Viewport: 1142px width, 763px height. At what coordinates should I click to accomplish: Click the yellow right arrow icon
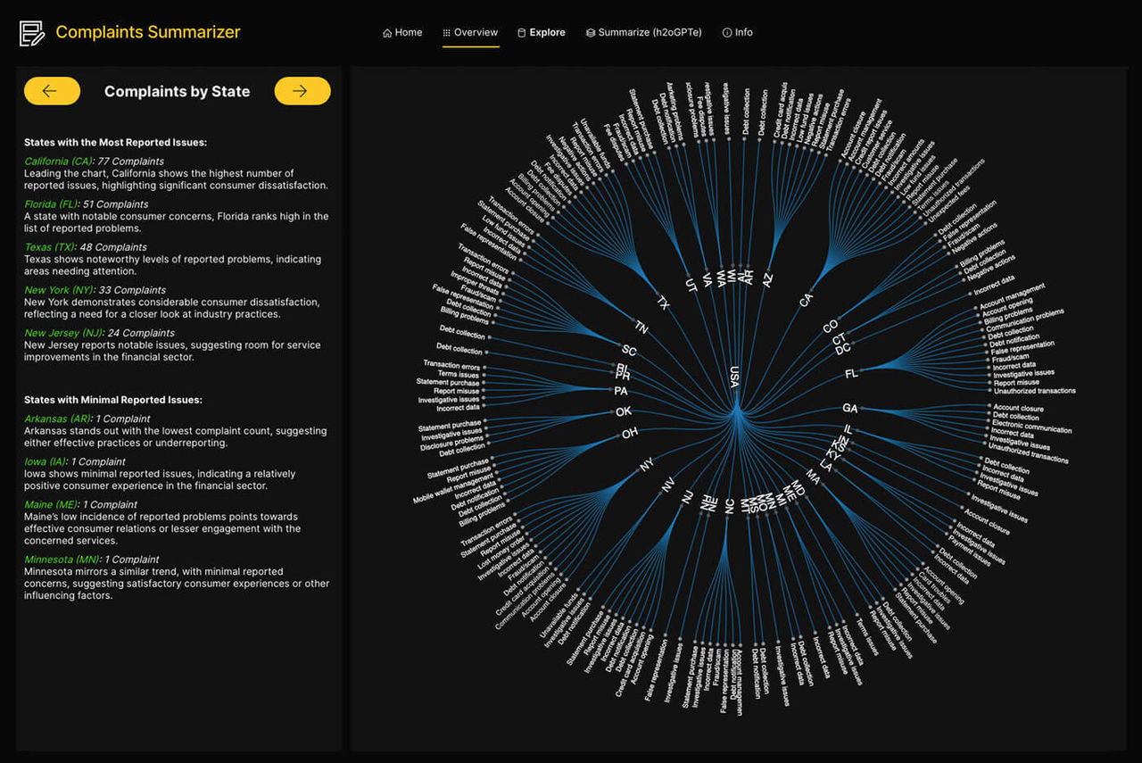click(302, 90)
